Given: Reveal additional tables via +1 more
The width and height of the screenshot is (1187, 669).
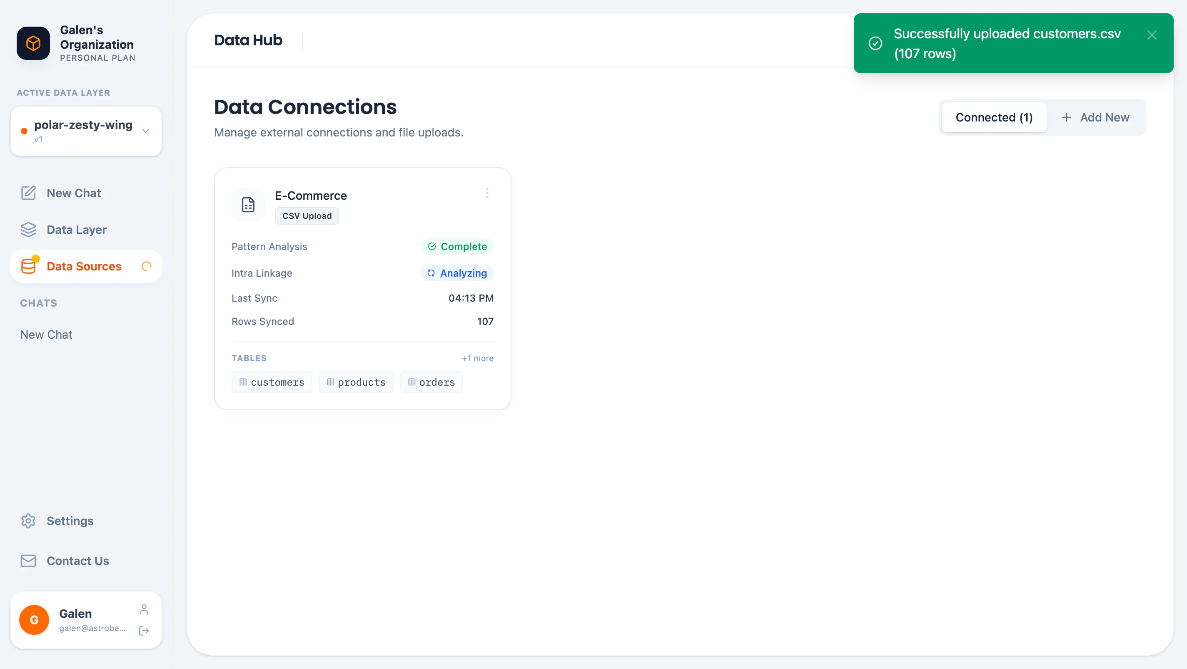Looking at the screenshot, I should [478, 358].
